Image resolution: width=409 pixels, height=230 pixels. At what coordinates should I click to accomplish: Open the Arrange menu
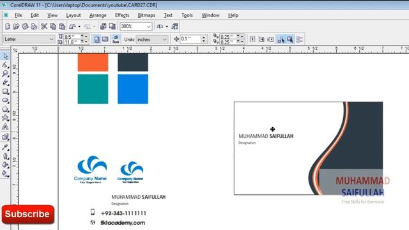(x=98, y=15)
